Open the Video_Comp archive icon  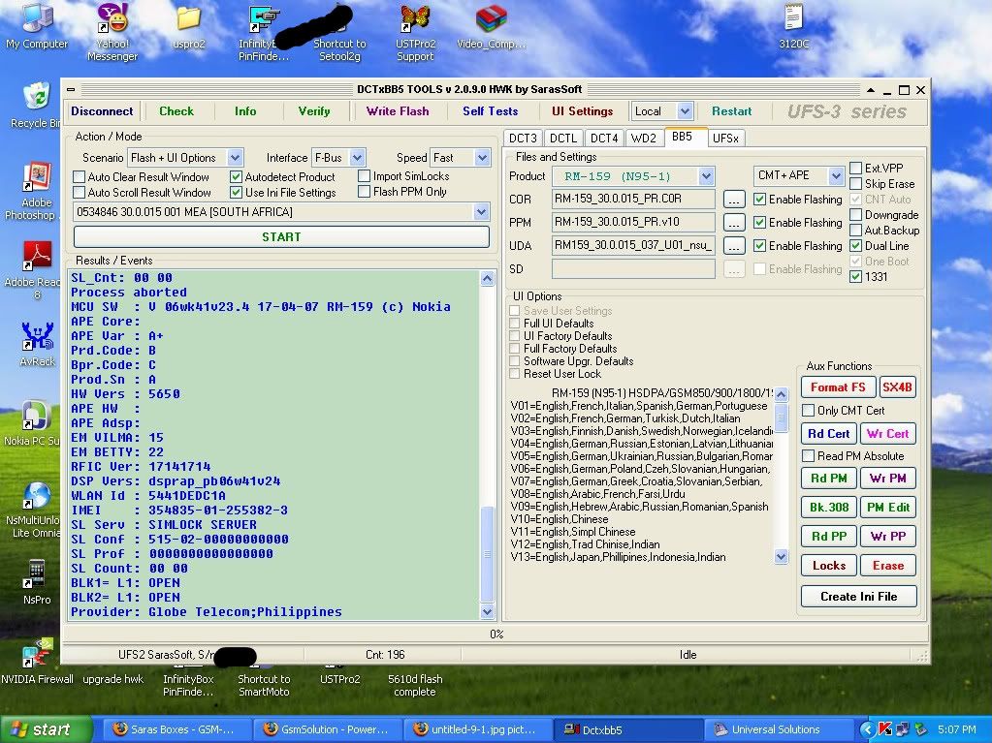pyautogui.click(x=491, y=26)
